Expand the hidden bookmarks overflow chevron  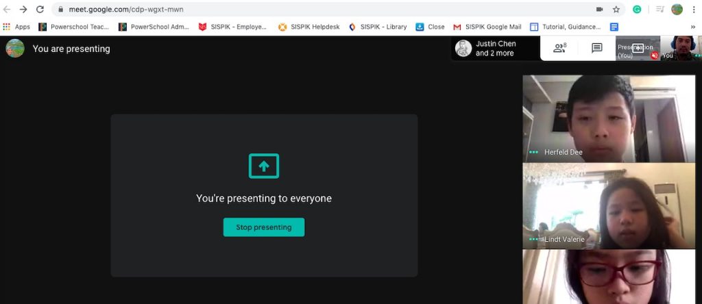click(692, 27)
